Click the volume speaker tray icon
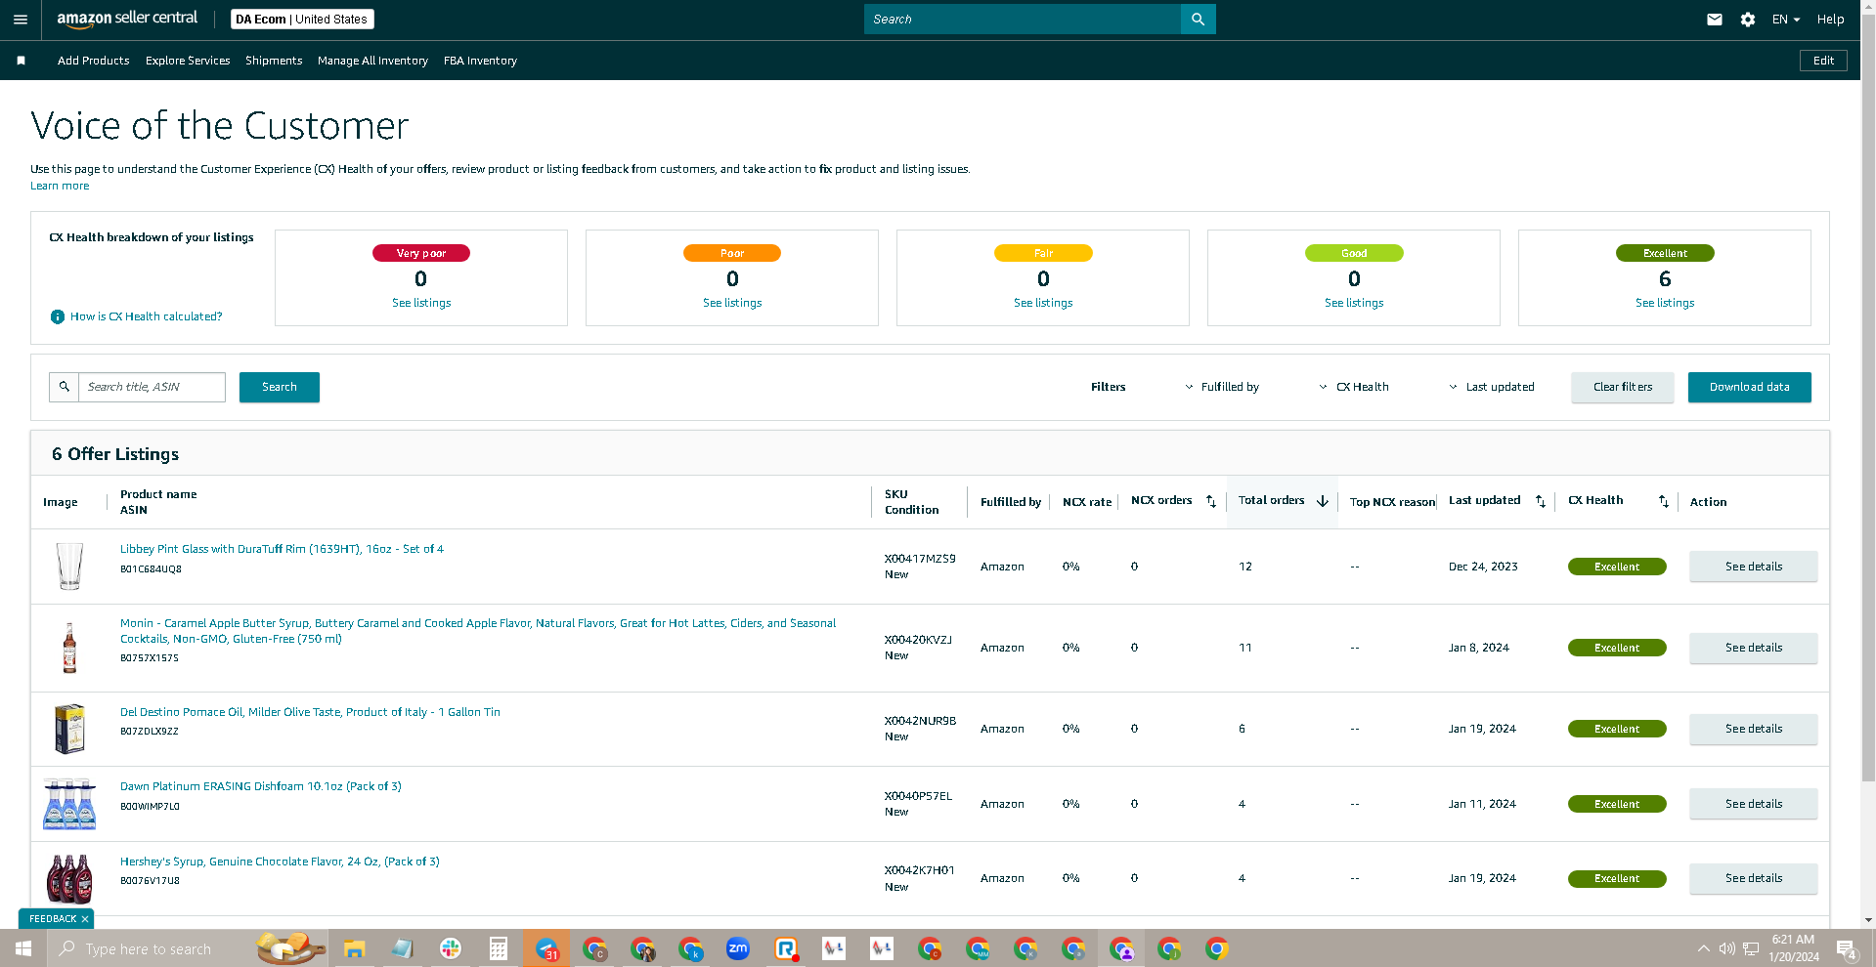The height and width of the screenshot is (967, 1876). pos(1727,948)
